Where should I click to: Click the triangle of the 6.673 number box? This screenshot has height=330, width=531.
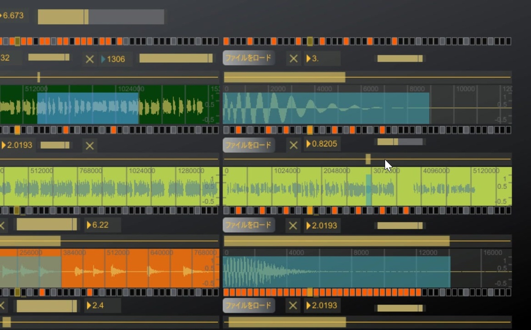[x=1, y=15]
